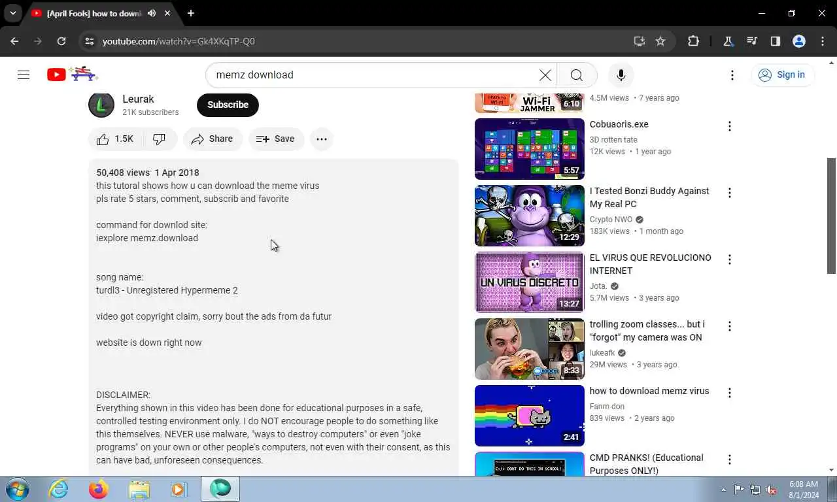This screenshot has width=837, height=502.
Task: Subscribe to the Leurak channel
Action: click(x=228, y=105)
